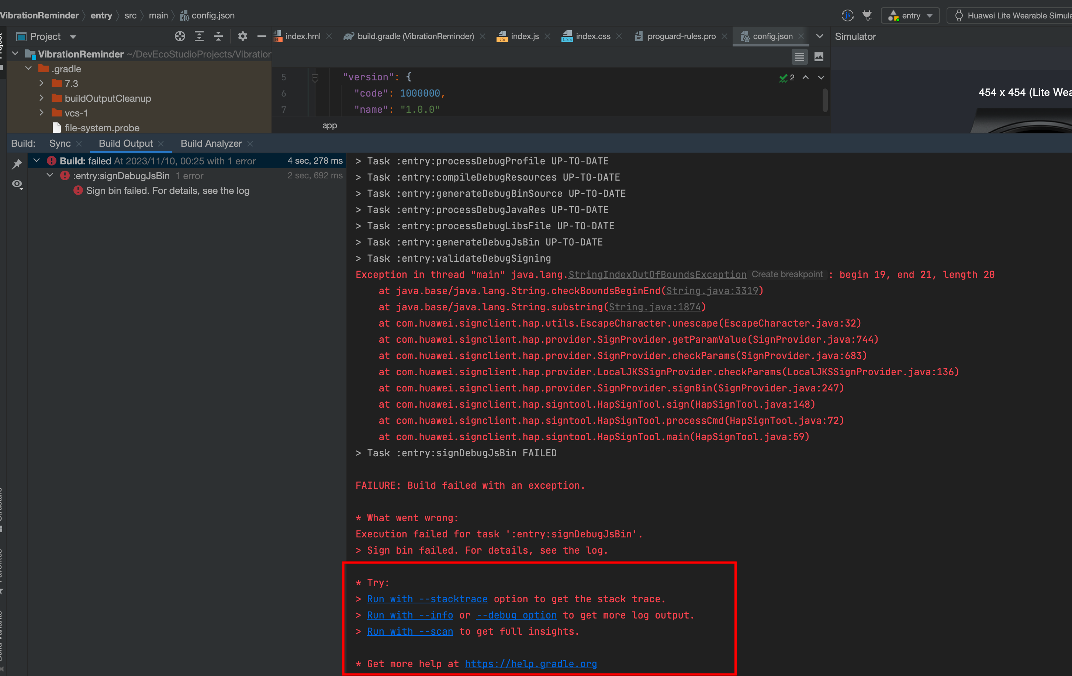Collapse the :entry:signDebugJsBin node

pos(50,175)
